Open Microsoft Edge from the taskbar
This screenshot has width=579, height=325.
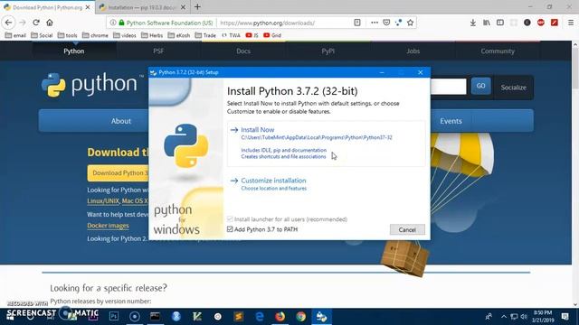click(260, 317)
